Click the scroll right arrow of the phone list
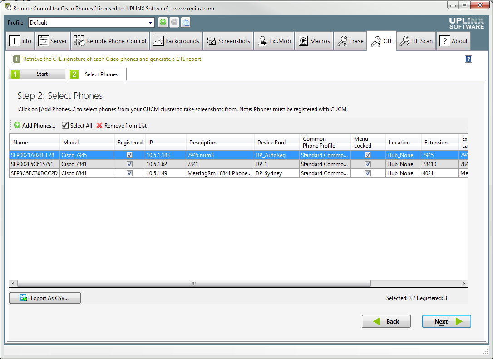Image resolution: width=493 pixels, height=359 pixels. [x=464, y=283]
